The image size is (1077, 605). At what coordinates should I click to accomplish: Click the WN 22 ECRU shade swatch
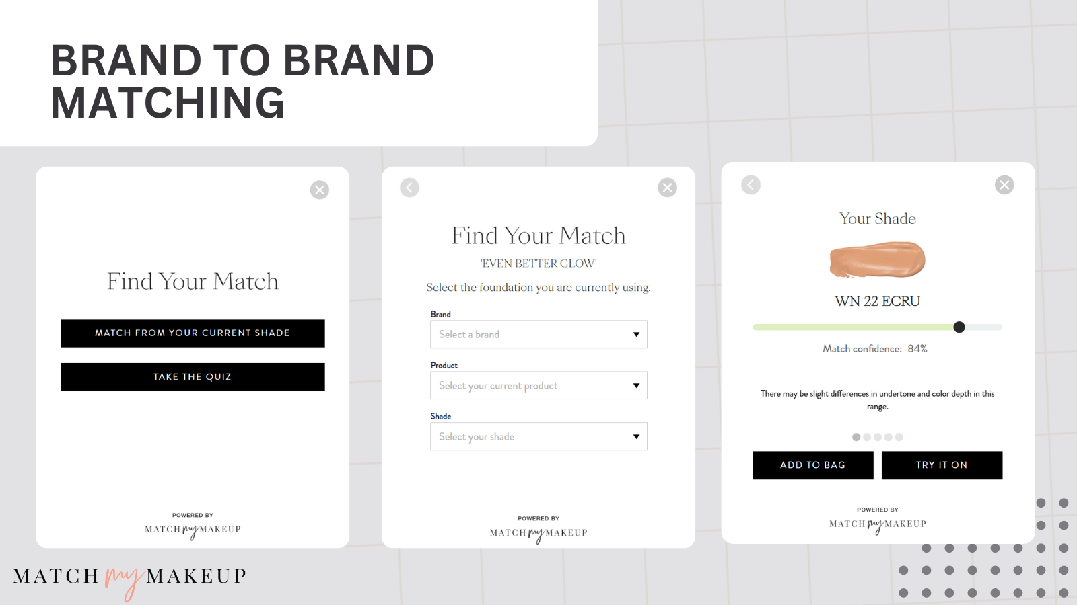(877, 260)
